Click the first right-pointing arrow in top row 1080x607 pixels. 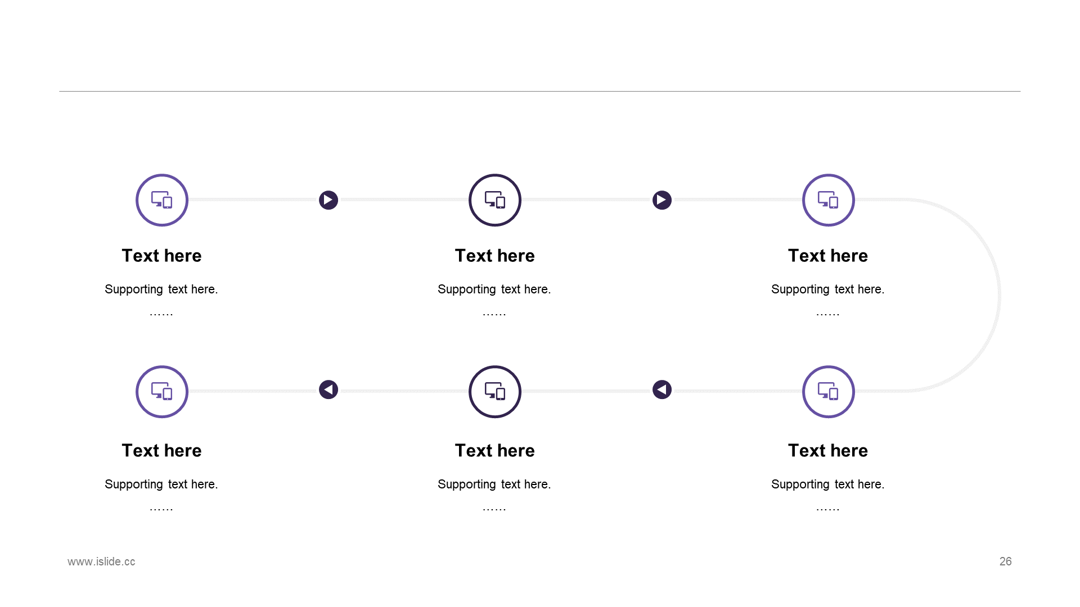point(328,200)
